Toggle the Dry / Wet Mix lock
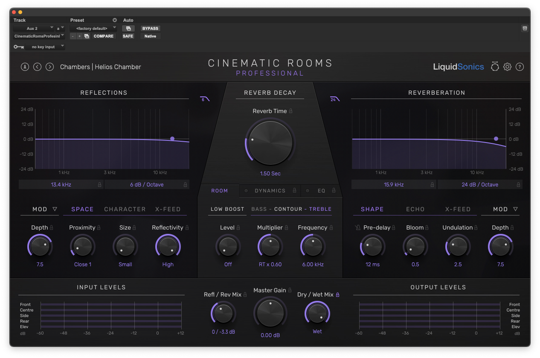This screenshot has width=540, height=358. [337, 295]
